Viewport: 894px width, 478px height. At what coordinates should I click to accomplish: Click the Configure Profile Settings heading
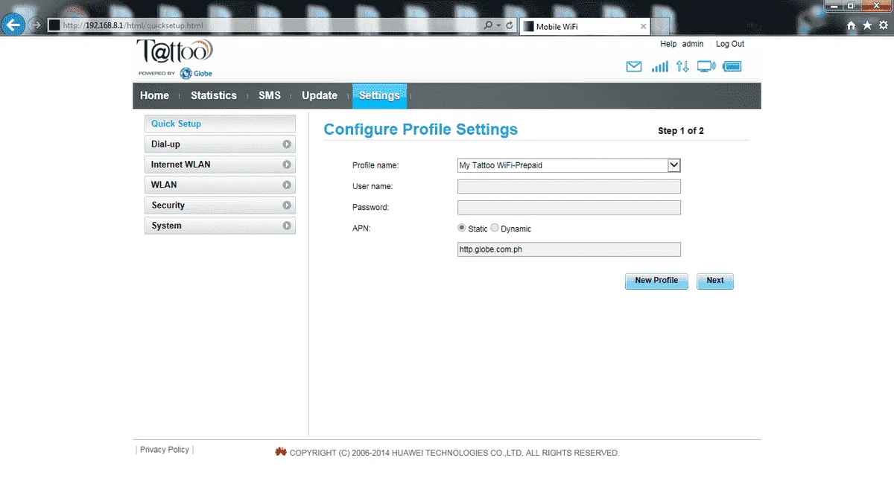[421, 130]
